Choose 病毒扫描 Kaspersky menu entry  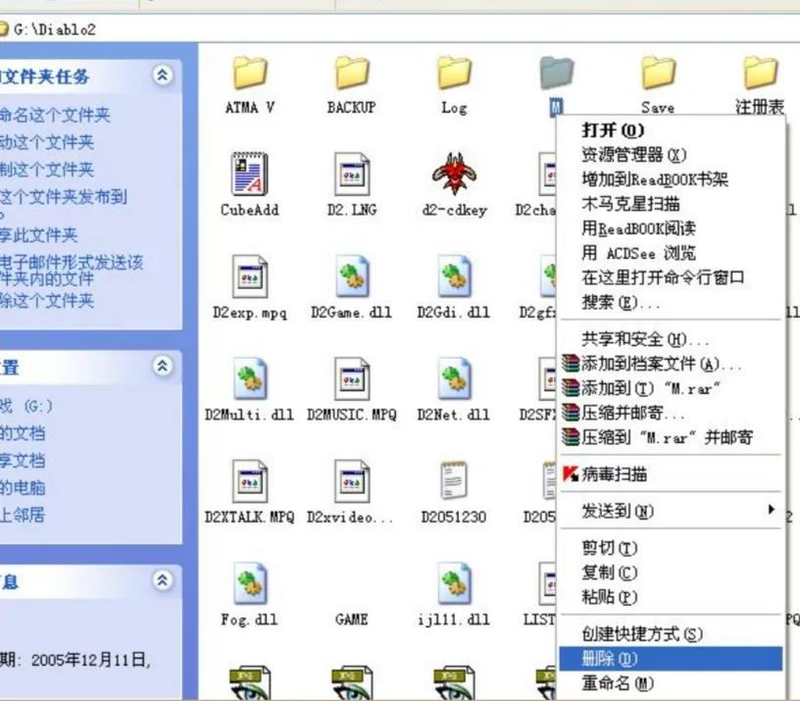[x=671, y=474]
